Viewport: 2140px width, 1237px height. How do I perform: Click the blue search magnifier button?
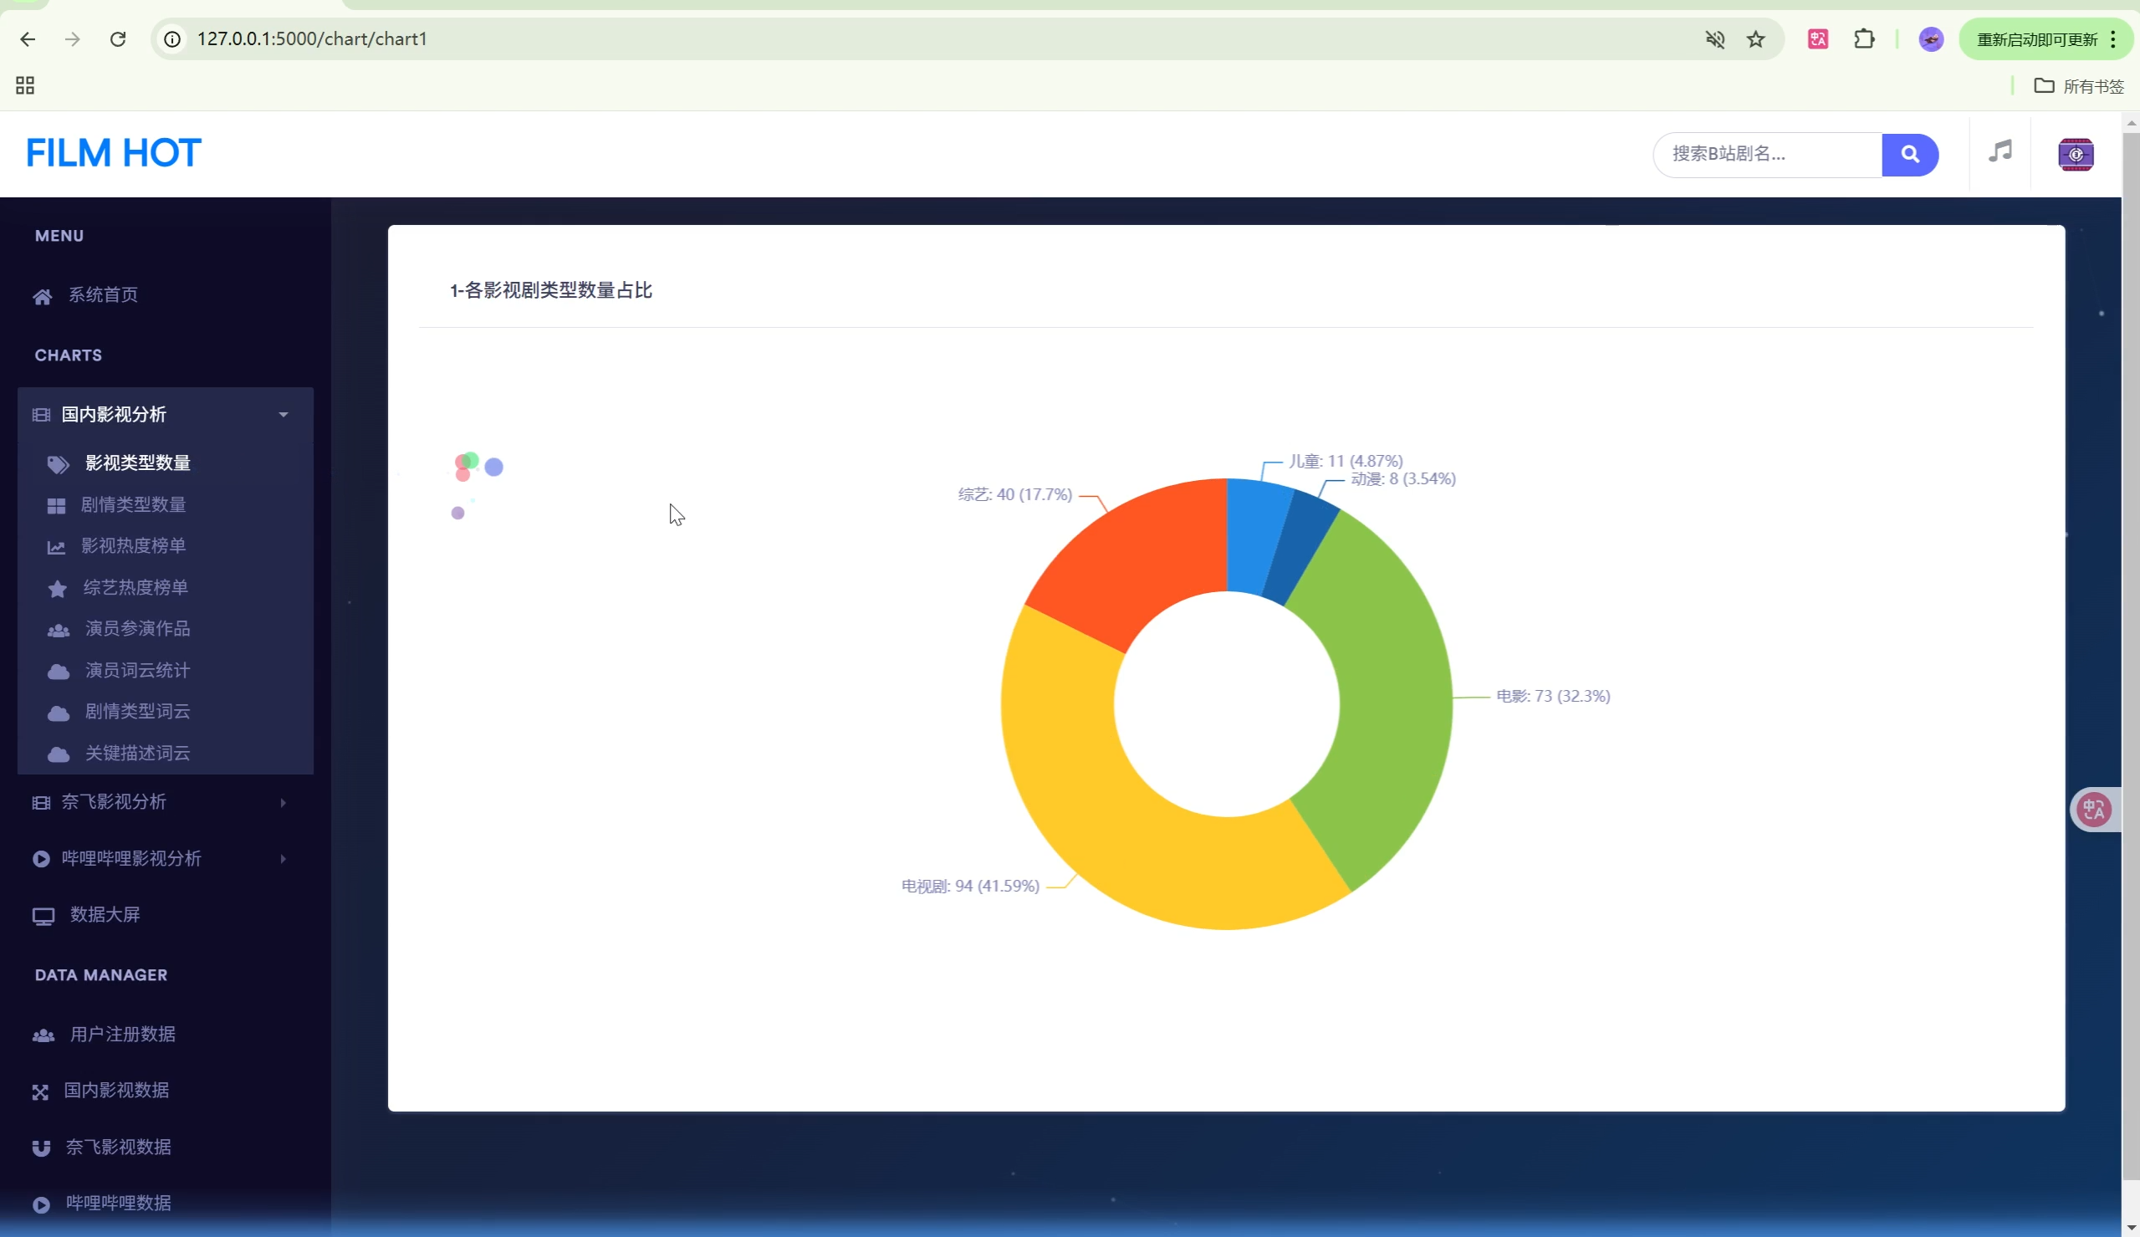click(1909, 155)
